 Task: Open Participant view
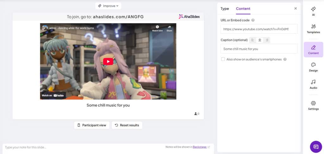(x=92, y=125)
